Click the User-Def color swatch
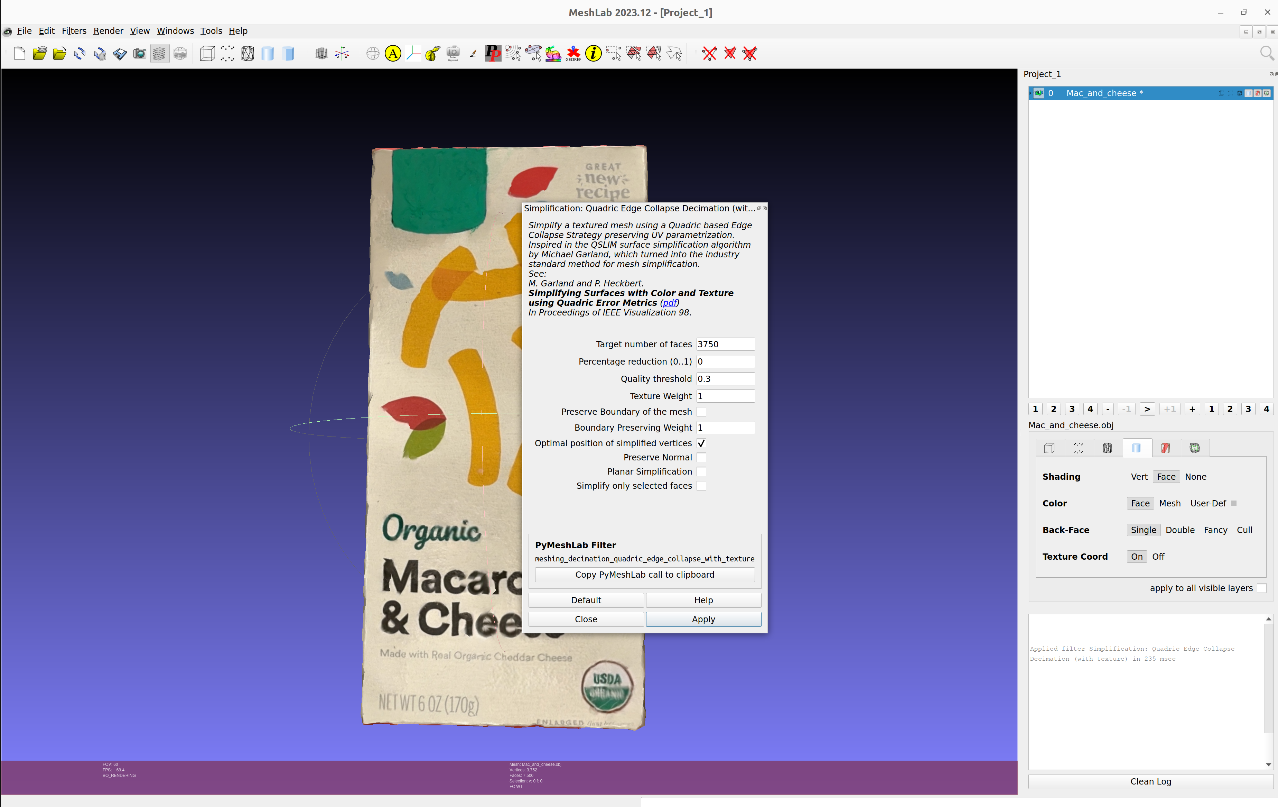1278x807 pixels. 1234,503
